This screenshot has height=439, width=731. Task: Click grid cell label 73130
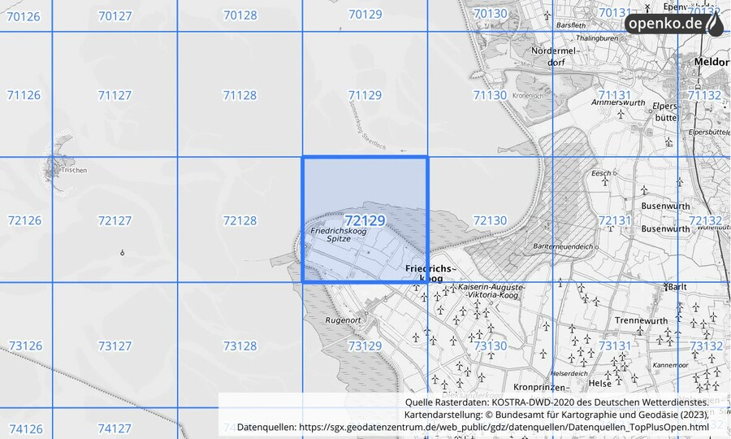(x=490, y=346)
